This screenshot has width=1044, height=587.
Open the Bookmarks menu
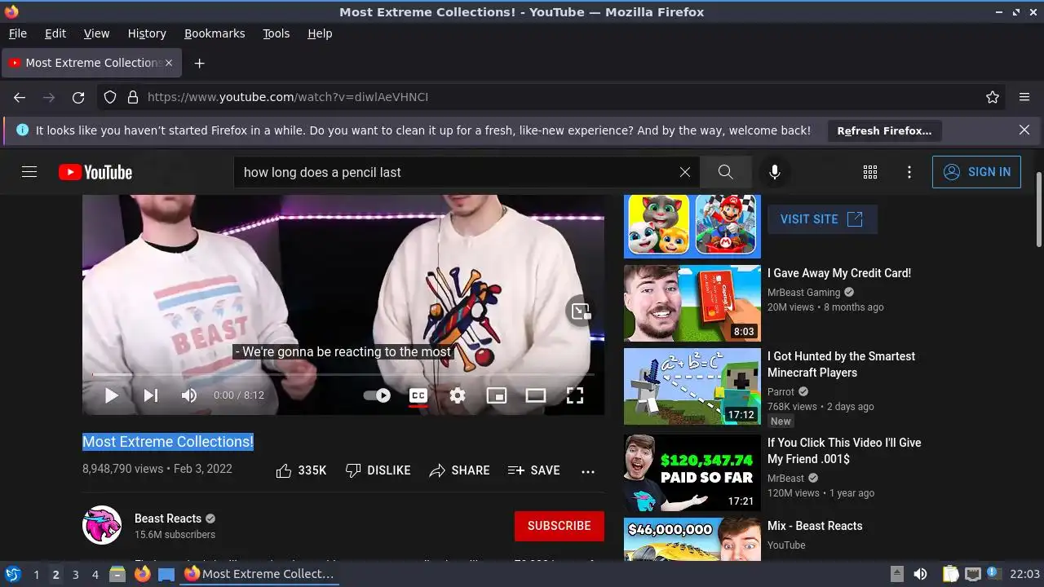pos(215,33)
